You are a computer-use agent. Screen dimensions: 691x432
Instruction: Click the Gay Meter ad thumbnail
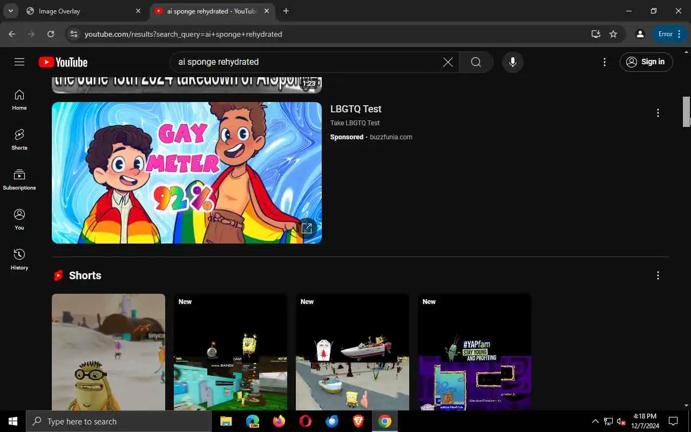187,173
